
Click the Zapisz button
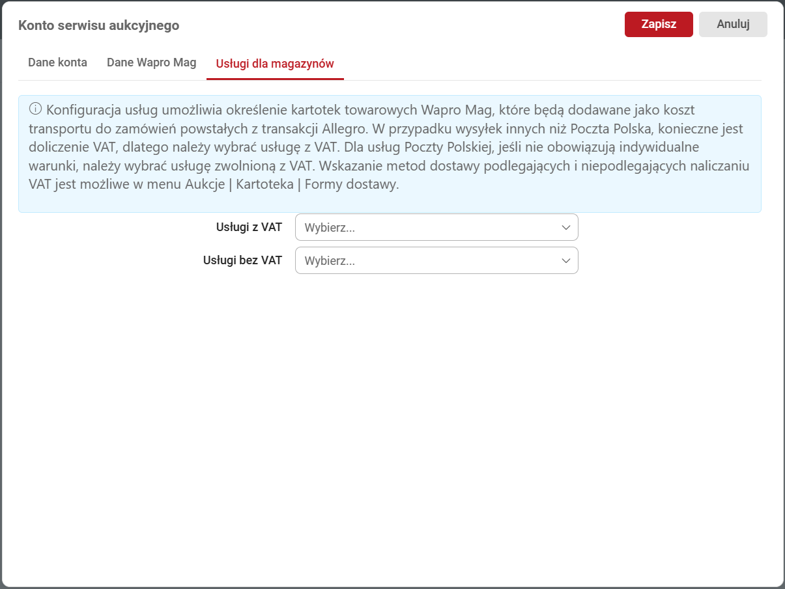coord(658,25)
